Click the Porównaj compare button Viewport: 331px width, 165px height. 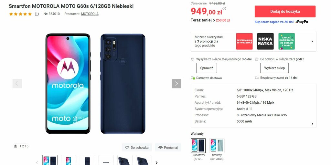click(x=168, y=148)
